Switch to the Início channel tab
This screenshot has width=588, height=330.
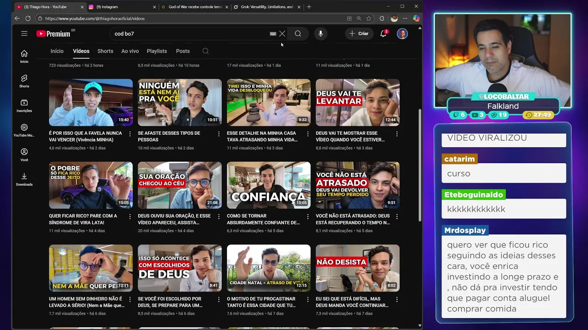57,51
